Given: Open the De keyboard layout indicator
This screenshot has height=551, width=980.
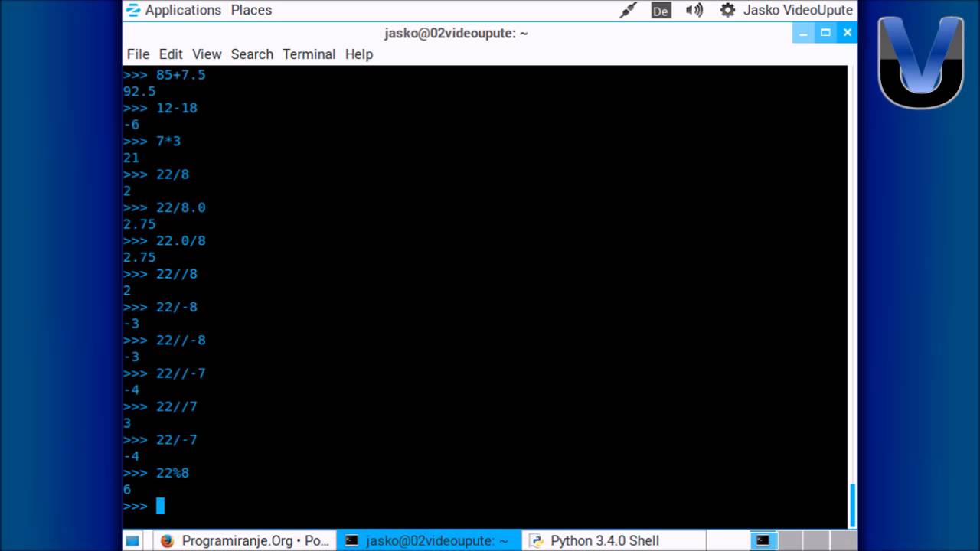Looking at the screenshot, I should coord(661,11).
